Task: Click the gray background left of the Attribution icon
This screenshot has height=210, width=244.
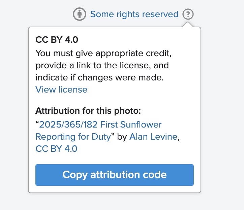Action: click(36, 14)
